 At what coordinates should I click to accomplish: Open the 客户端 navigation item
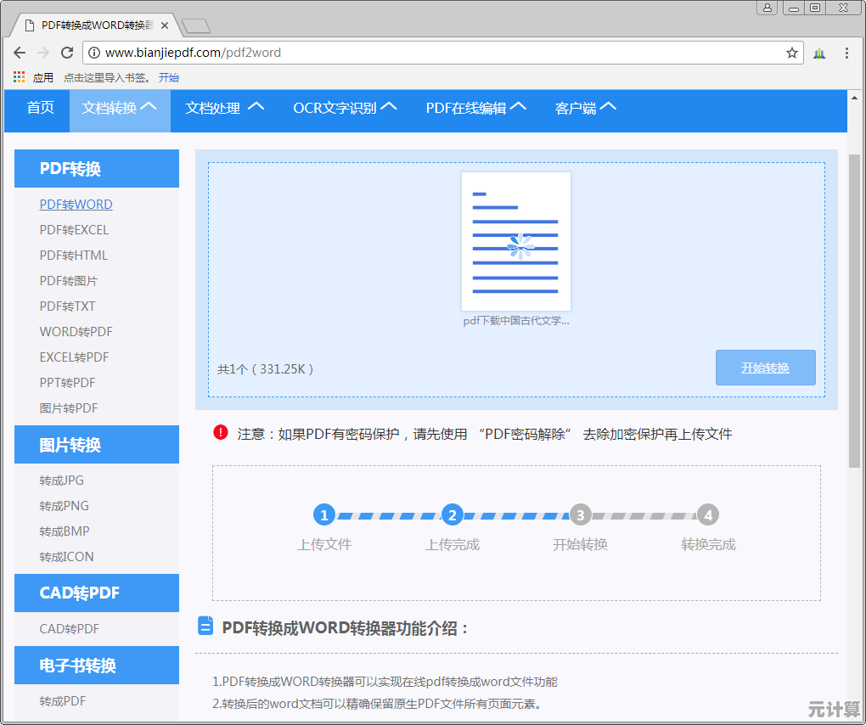(585, 108)
